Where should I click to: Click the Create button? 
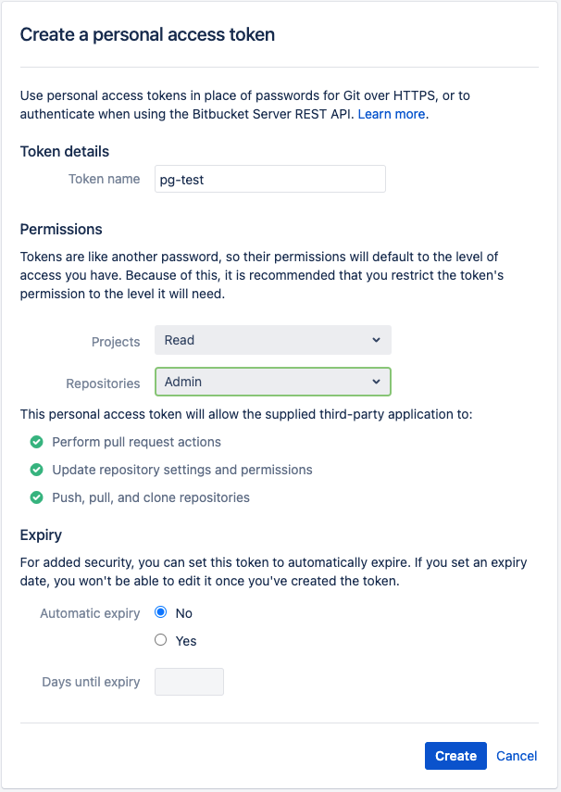(x=455, y=756)
